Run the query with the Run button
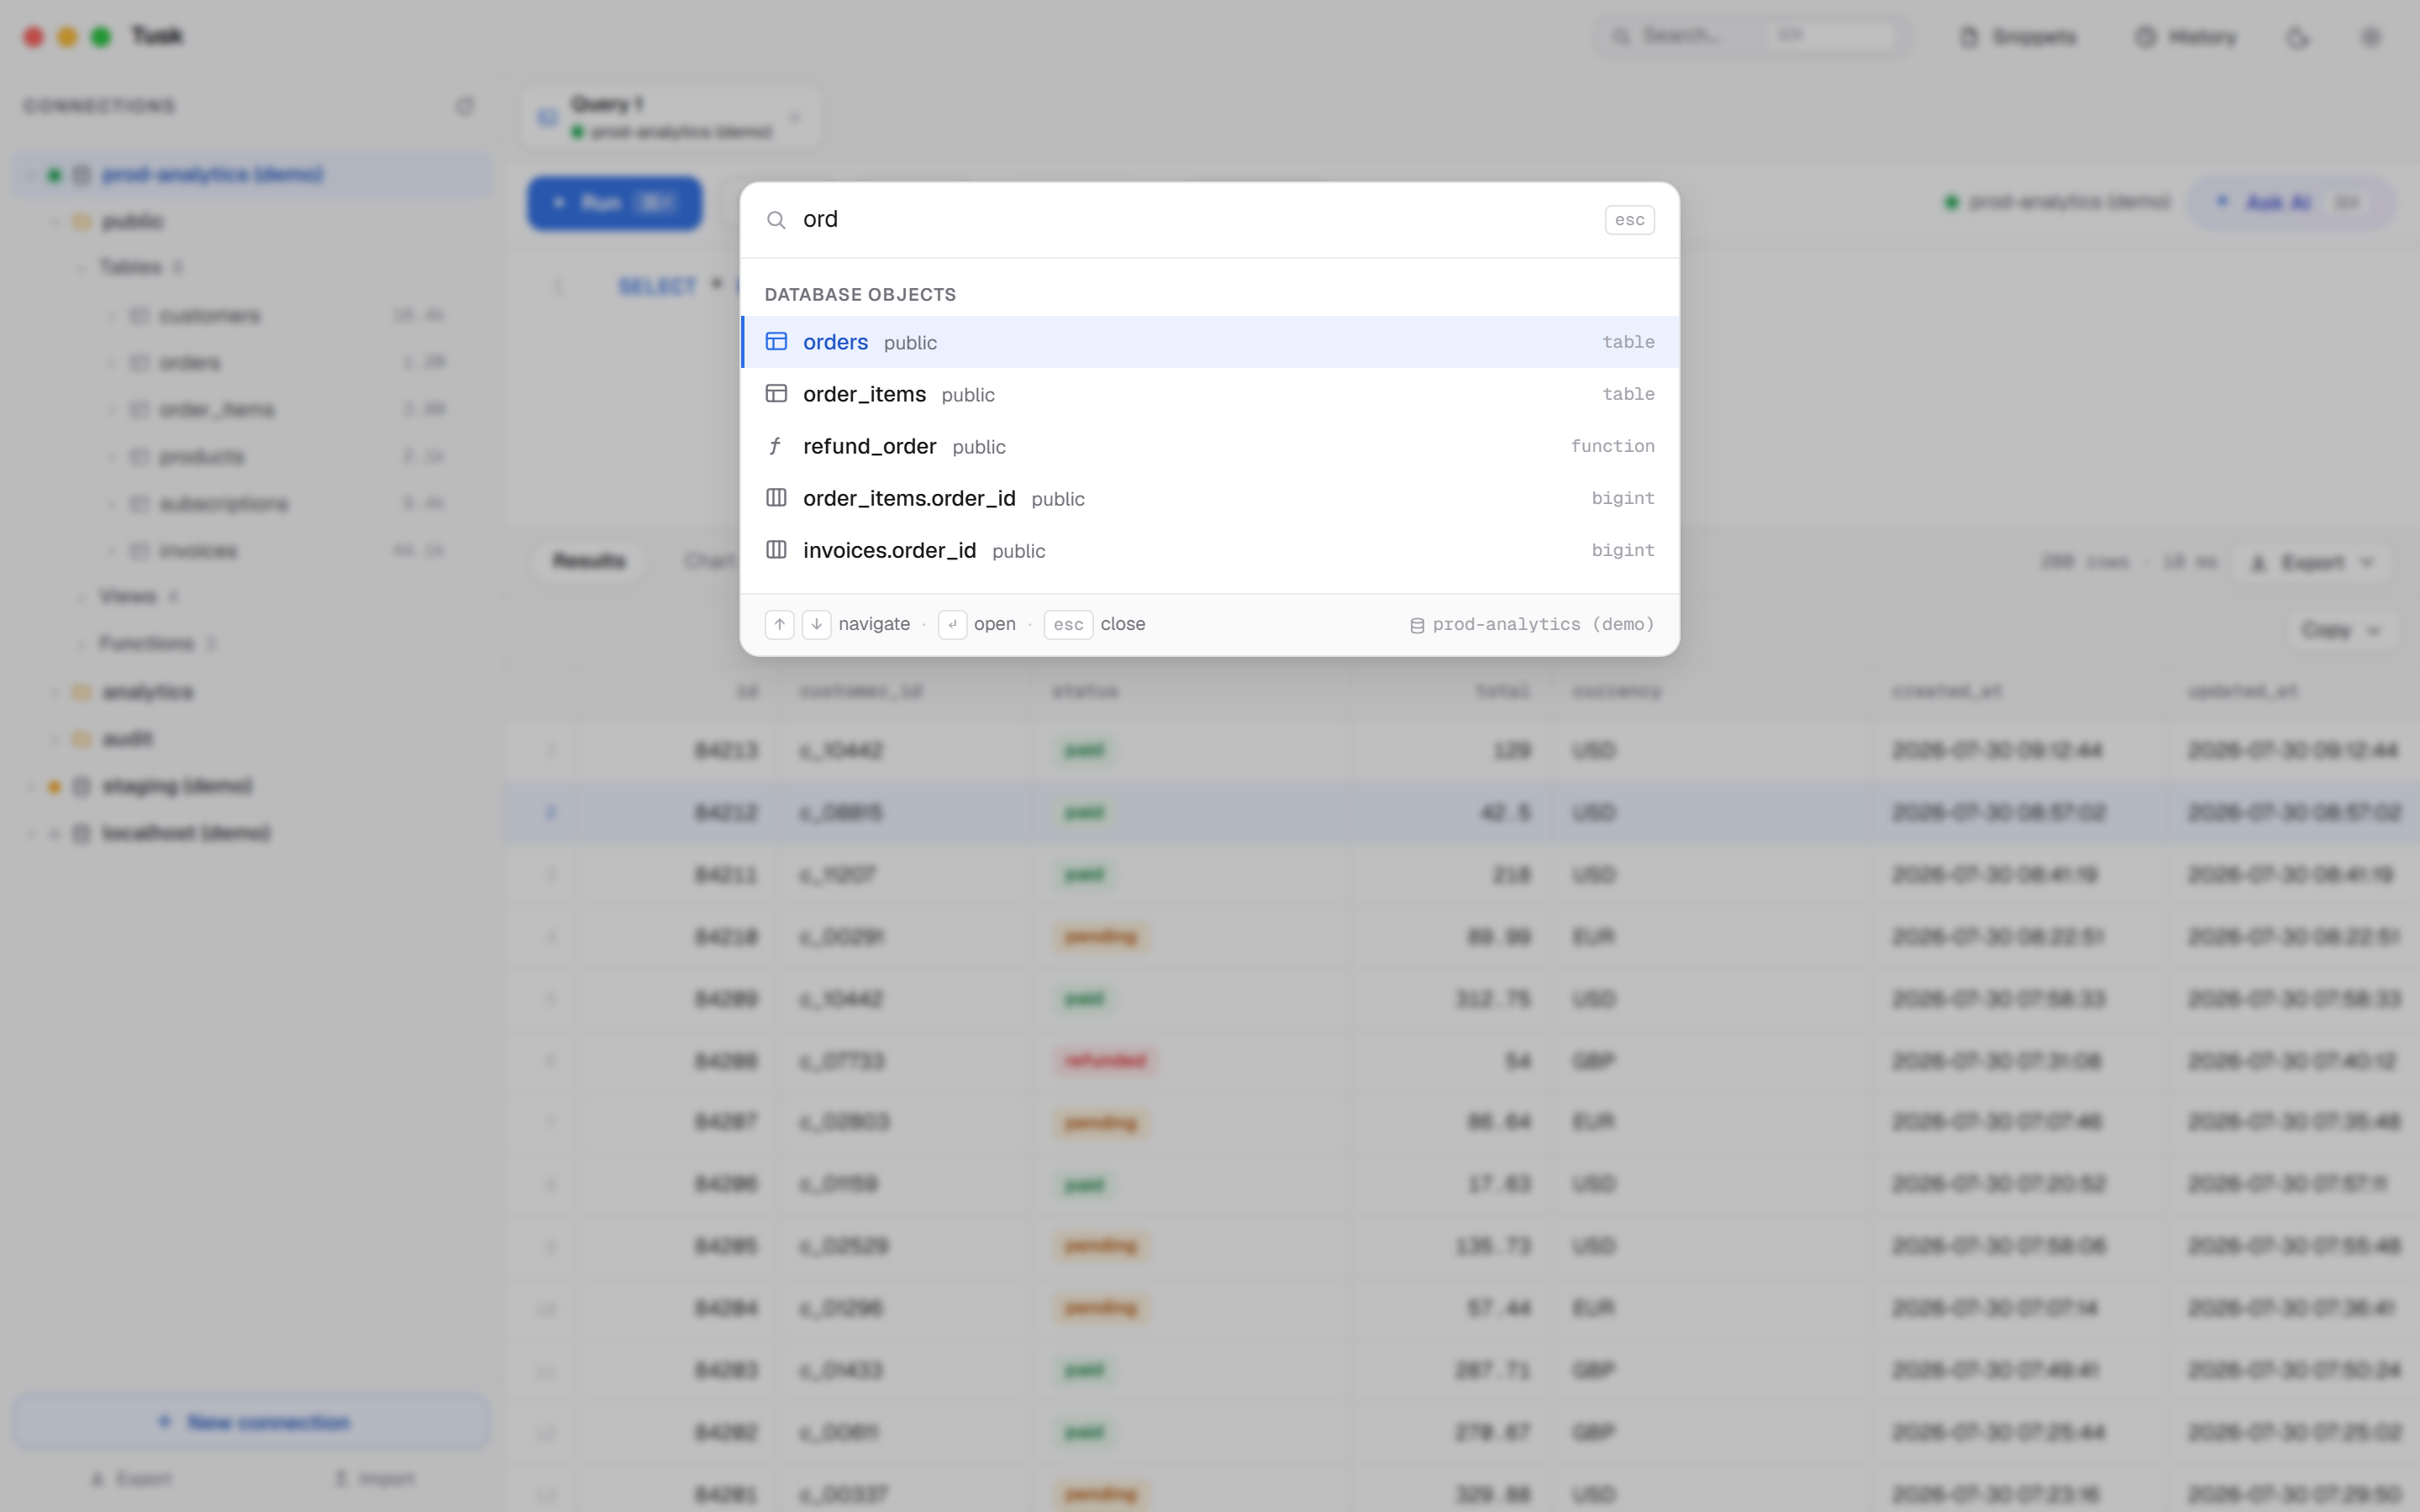The width and height of the screenshot is (2420, 1512). point(615,203)
